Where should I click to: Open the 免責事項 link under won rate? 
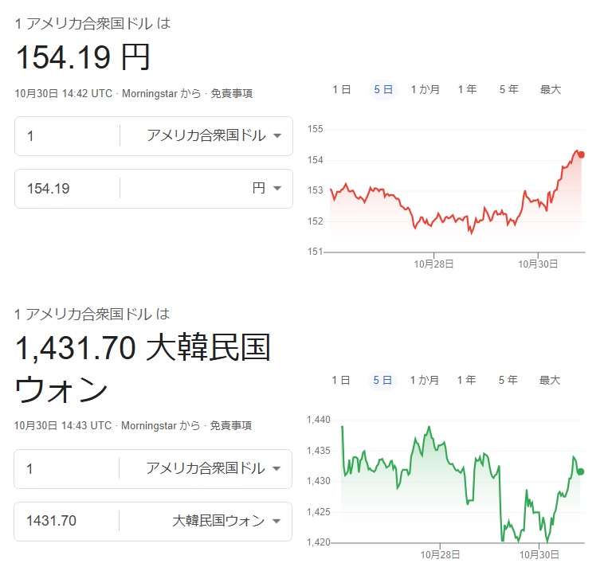(231, 426)
